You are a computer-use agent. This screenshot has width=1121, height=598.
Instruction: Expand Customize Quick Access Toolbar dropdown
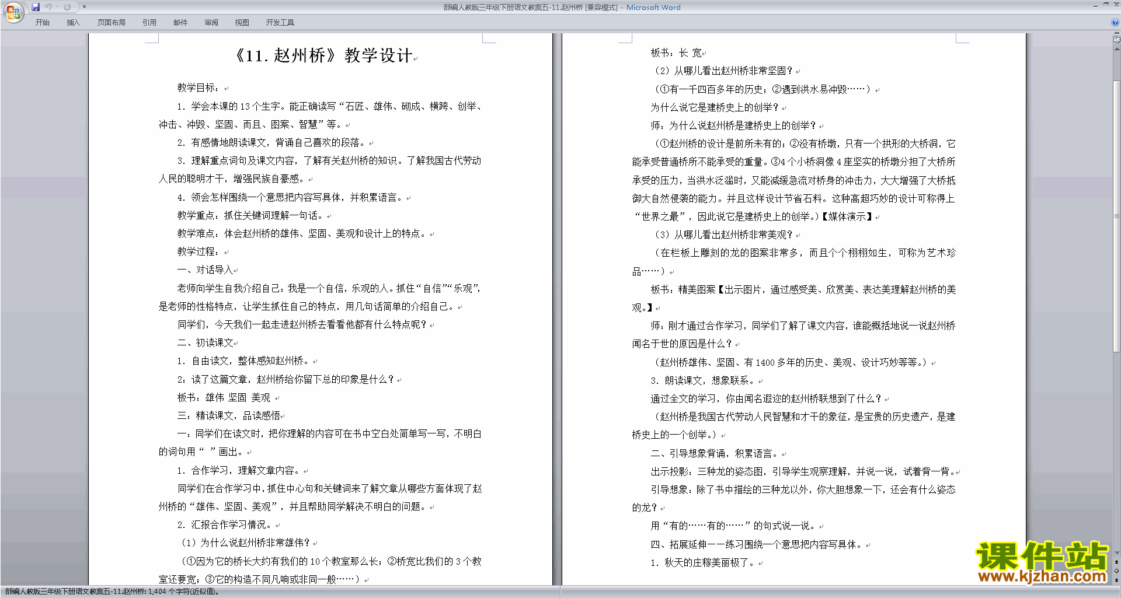pyautogui.click(x=84, y=7)
